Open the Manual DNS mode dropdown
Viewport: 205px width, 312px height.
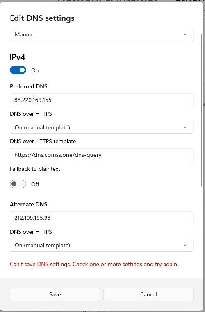tap(101, 34)
